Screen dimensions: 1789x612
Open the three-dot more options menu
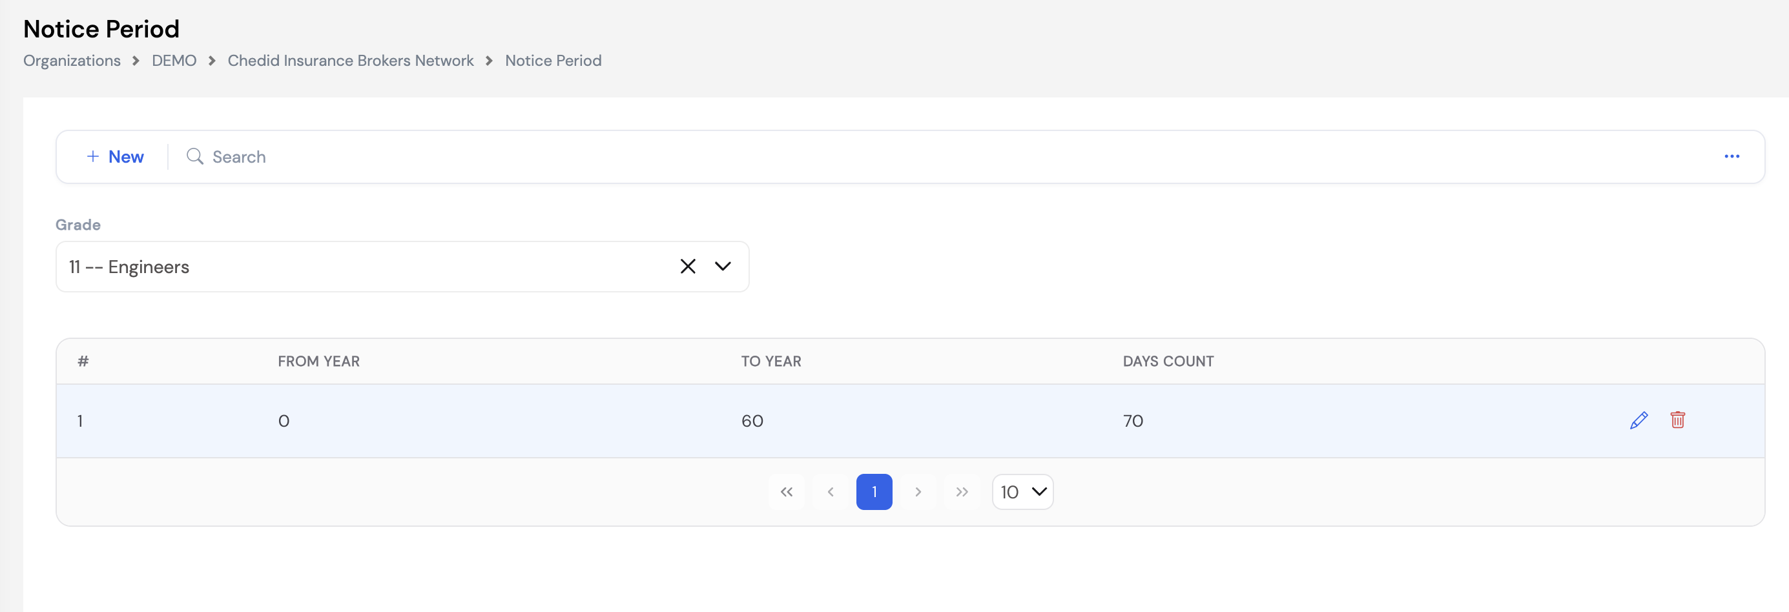[x=1732, y=157]
